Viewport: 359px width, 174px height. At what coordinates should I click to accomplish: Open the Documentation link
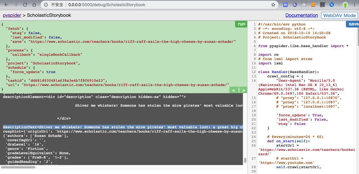(302, 15)
